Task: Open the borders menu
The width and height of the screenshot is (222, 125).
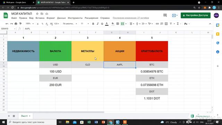Action: pyautogui.click(x=118, y=24)
